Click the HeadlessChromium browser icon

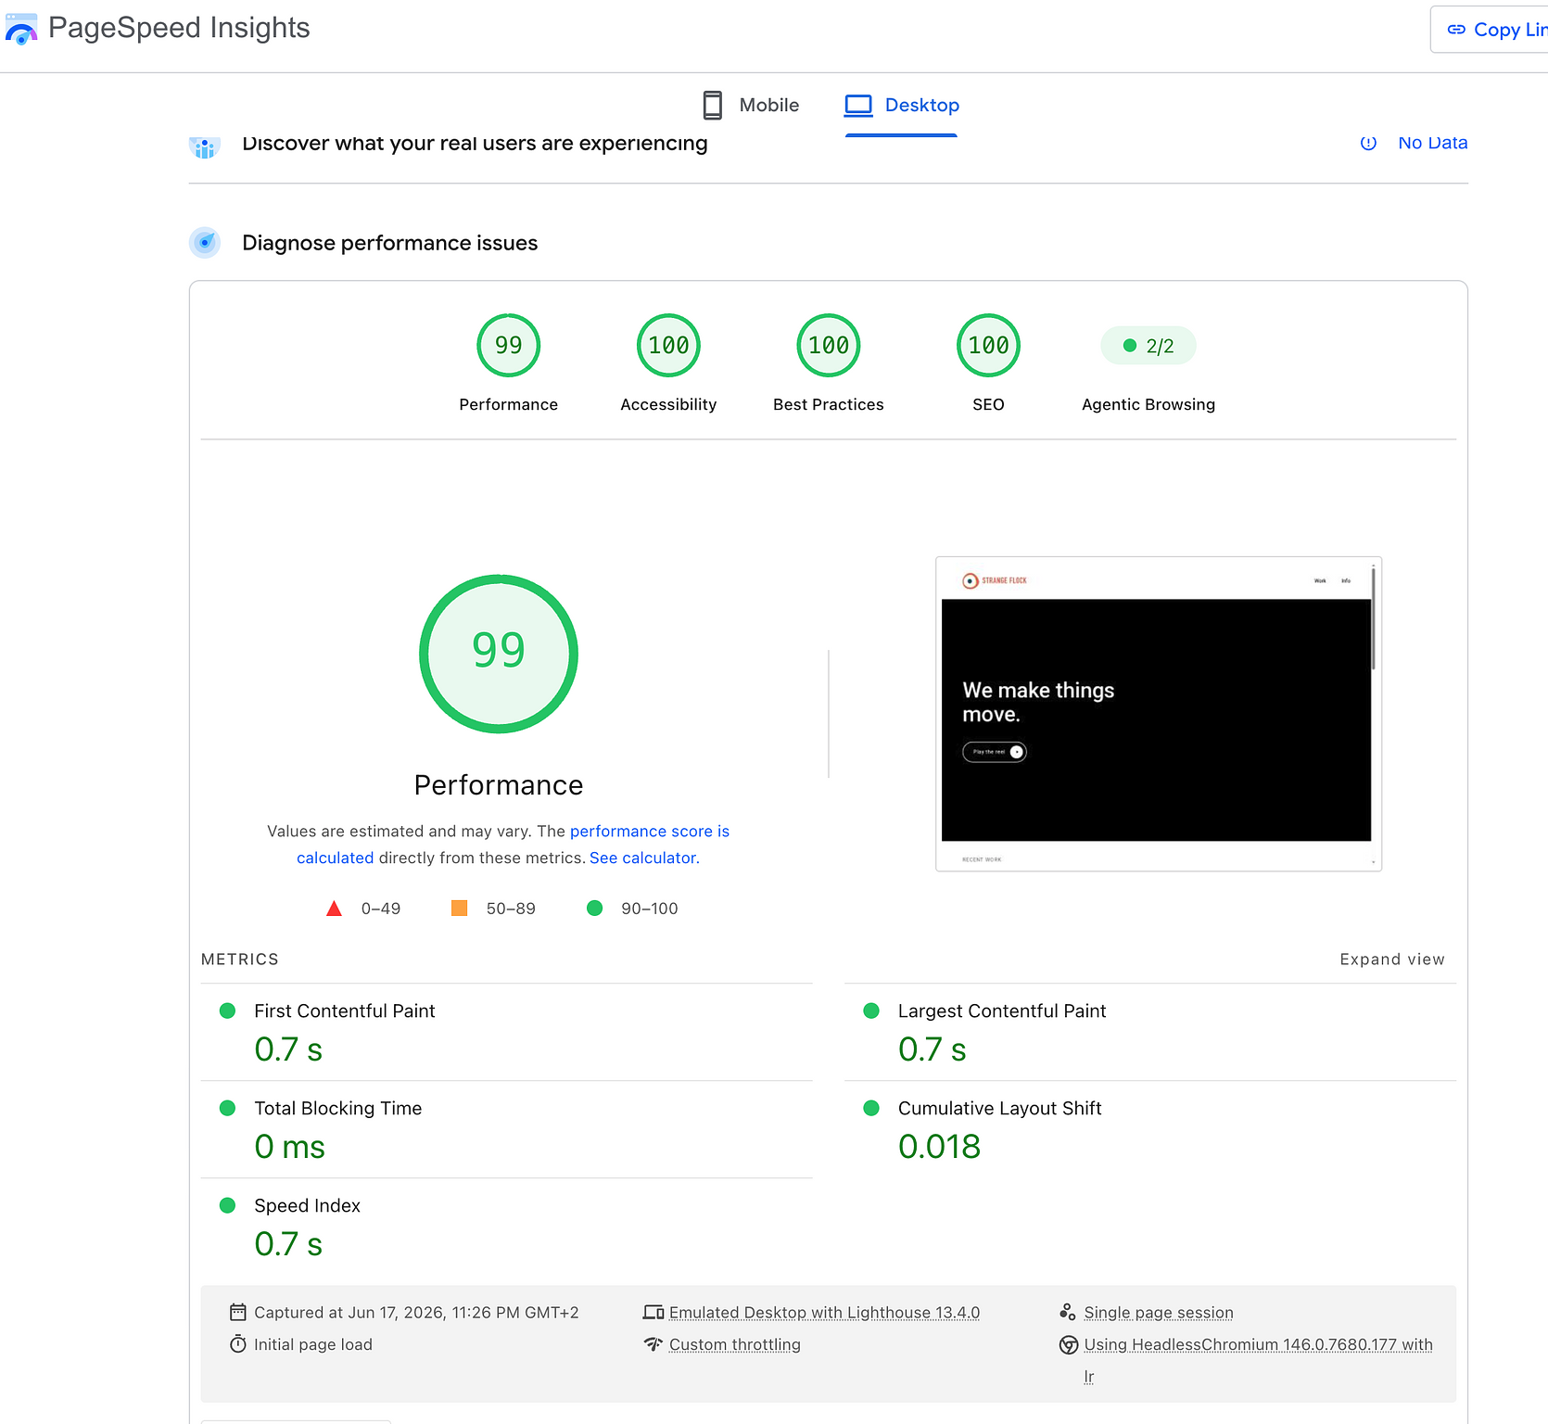1068,1344
